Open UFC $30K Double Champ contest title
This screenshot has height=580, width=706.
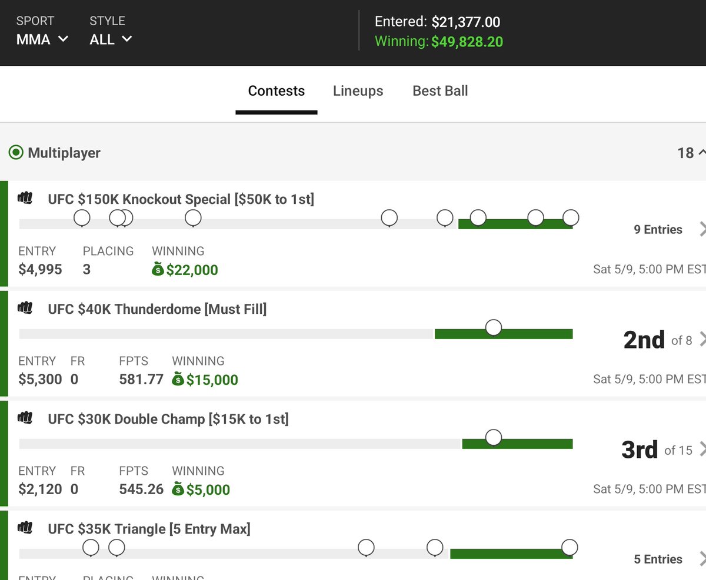[x=168, y=419]
